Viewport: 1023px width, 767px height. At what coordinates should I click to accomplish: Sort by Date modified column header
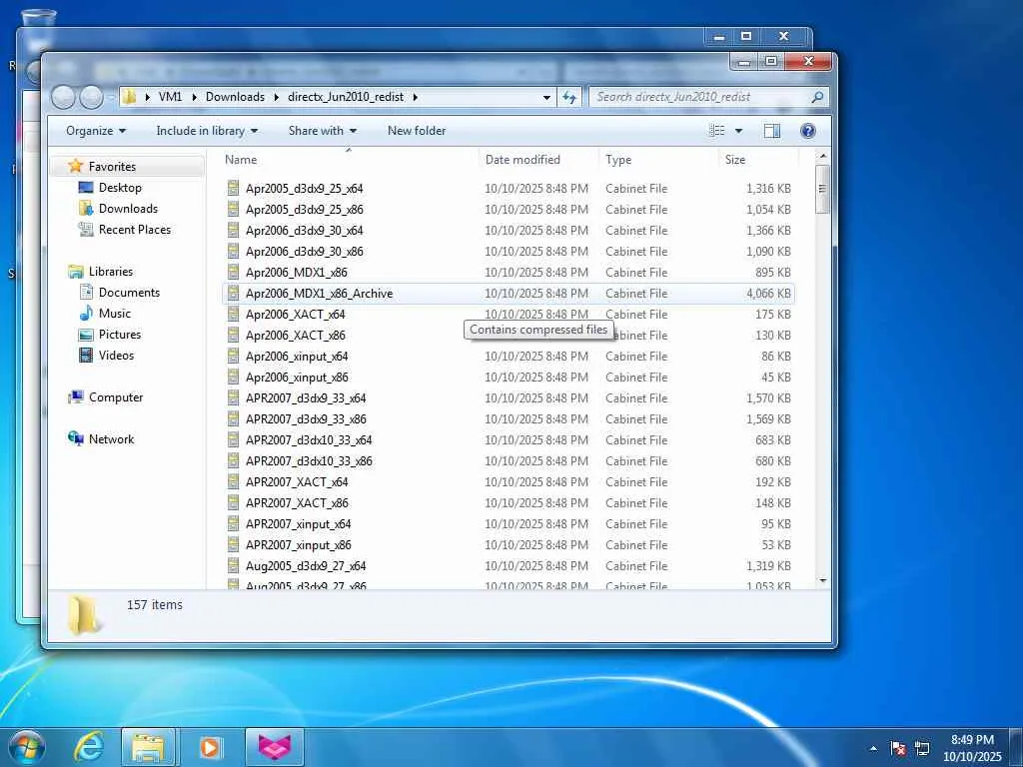point(522,160)
